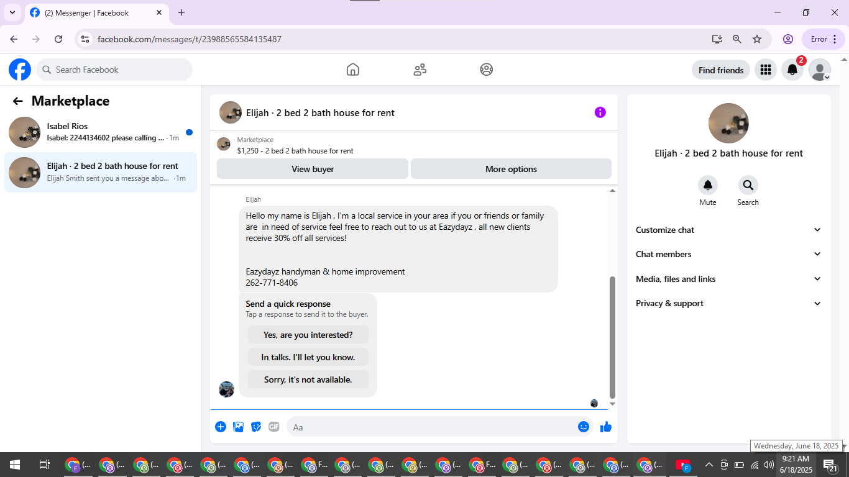Open the Groups icon in the top navigation
The width and height of the screenshot is (849, 477).
pos(487,70)
